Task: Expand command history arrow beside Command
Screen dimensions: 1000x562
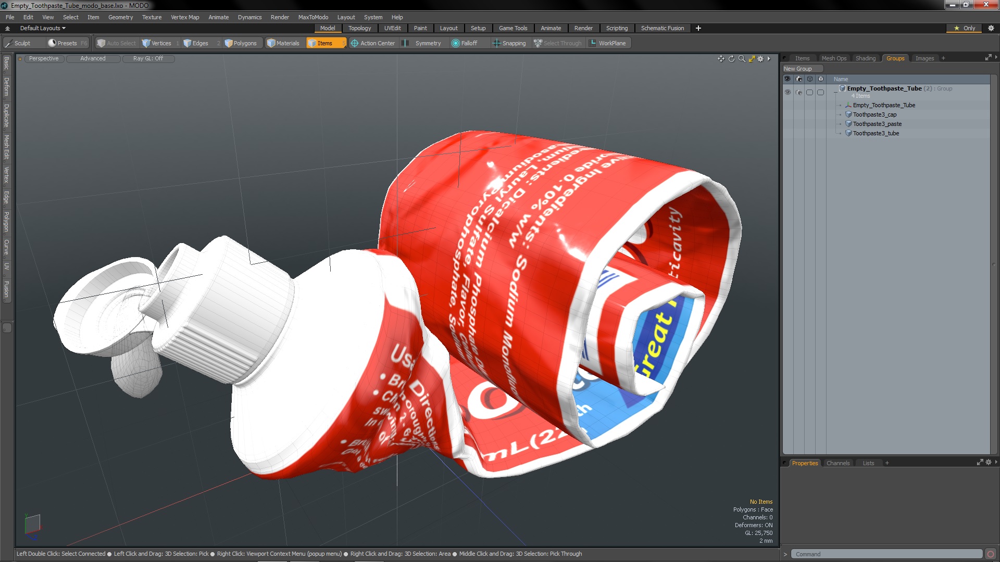Action: click(785, 555)
